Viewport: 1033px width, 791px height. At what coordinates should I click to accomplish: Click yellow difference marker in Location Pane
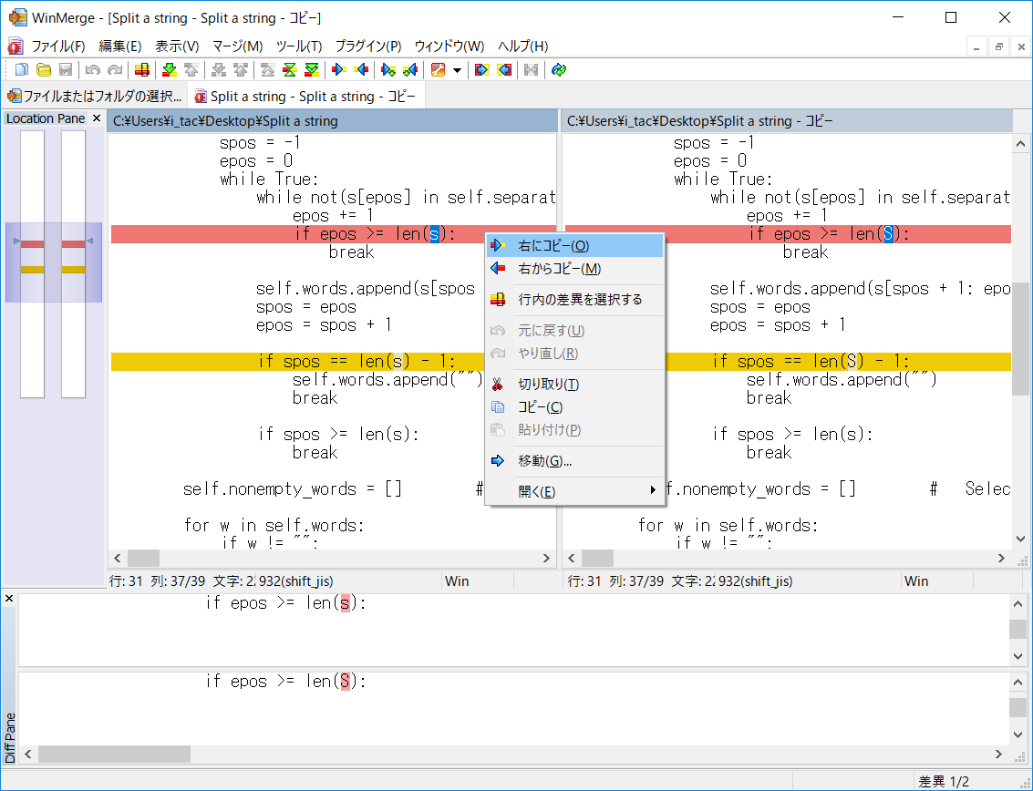32,270
